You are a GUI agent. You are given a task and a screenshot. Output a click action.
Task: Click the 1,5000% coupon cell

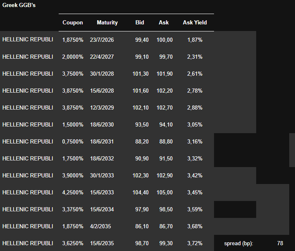tap(73, 124)
